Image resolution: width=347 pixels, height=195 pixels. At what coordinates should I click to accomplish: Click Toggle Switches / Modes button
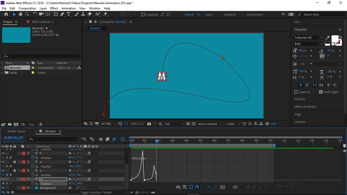(96, 193)
